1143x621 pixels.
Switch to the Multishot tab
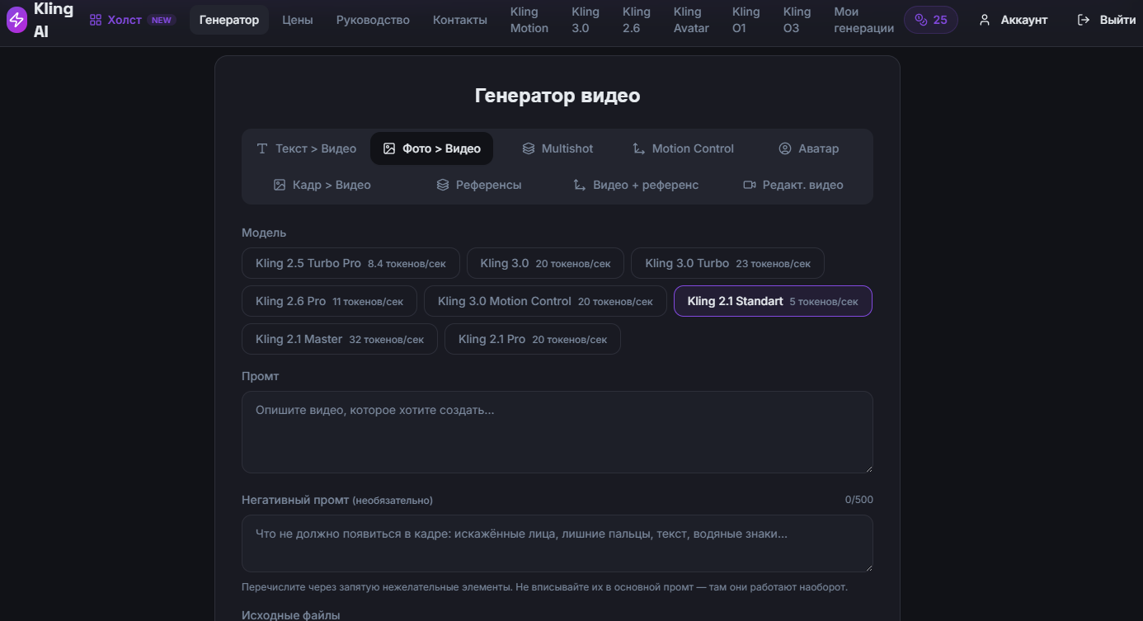click(557, 148)
